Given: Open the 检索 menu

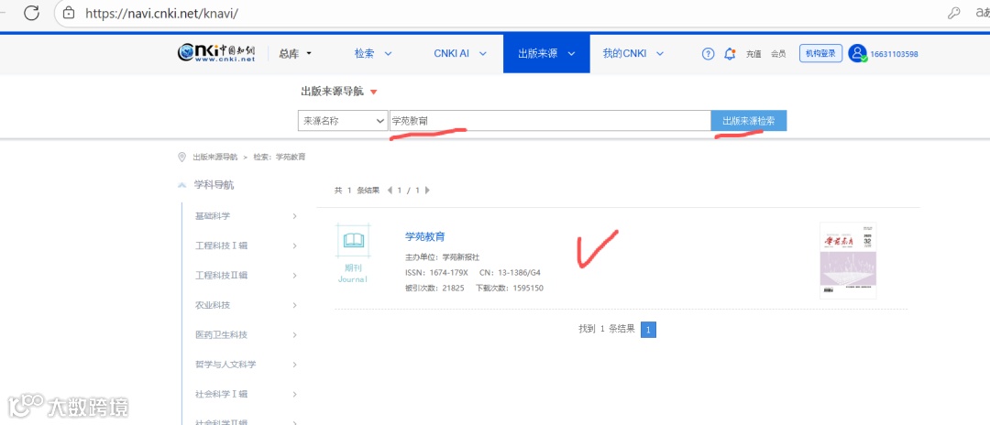Looking at the screenshot, I should tap(373, 54).
